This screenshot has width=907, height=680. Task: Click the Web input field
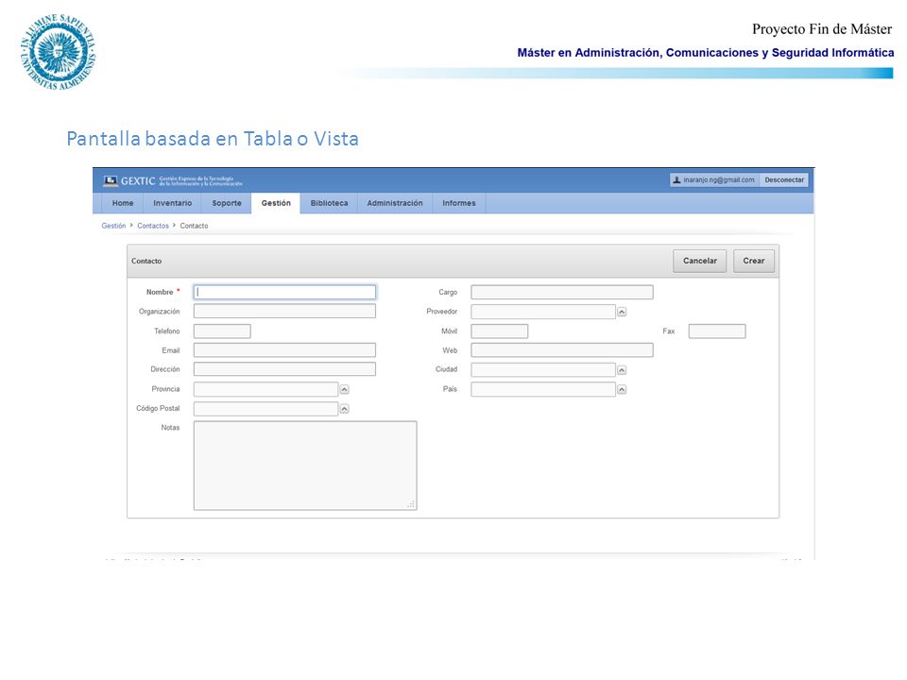tap(562, 349)
